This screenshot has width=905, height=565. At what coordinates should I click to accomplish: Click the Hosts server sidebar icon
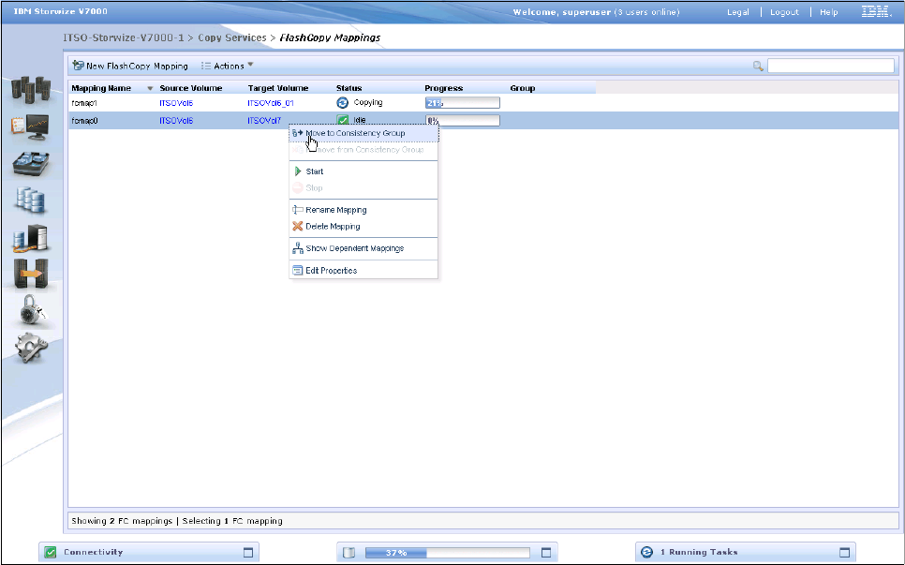pos(31,237)
